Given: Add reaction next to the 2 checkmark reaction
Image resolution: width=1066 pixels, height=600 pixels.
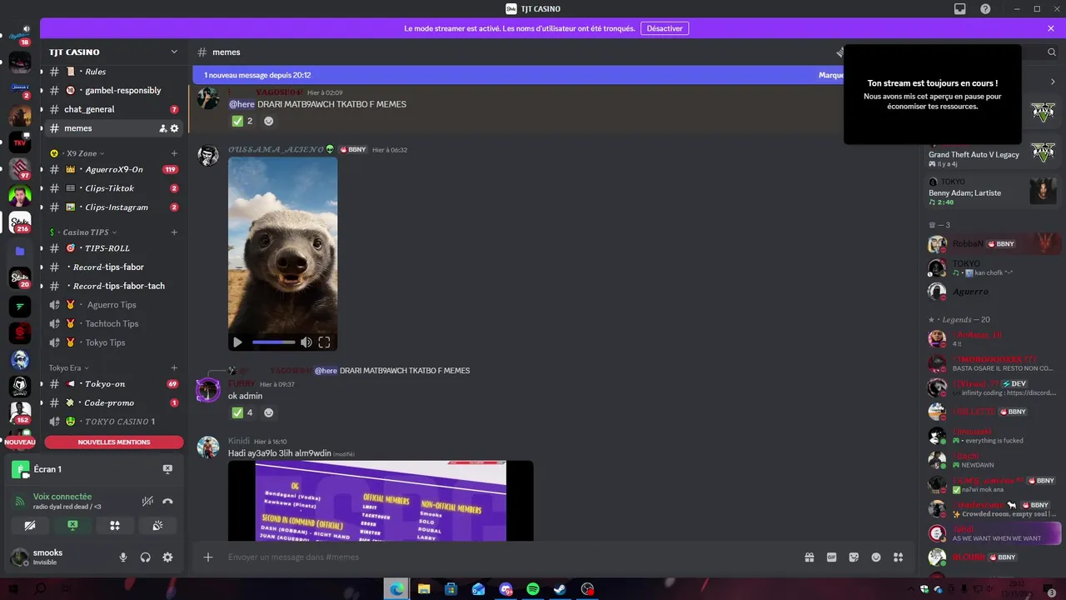Looking at the screenshot, I should coord(268,121).
